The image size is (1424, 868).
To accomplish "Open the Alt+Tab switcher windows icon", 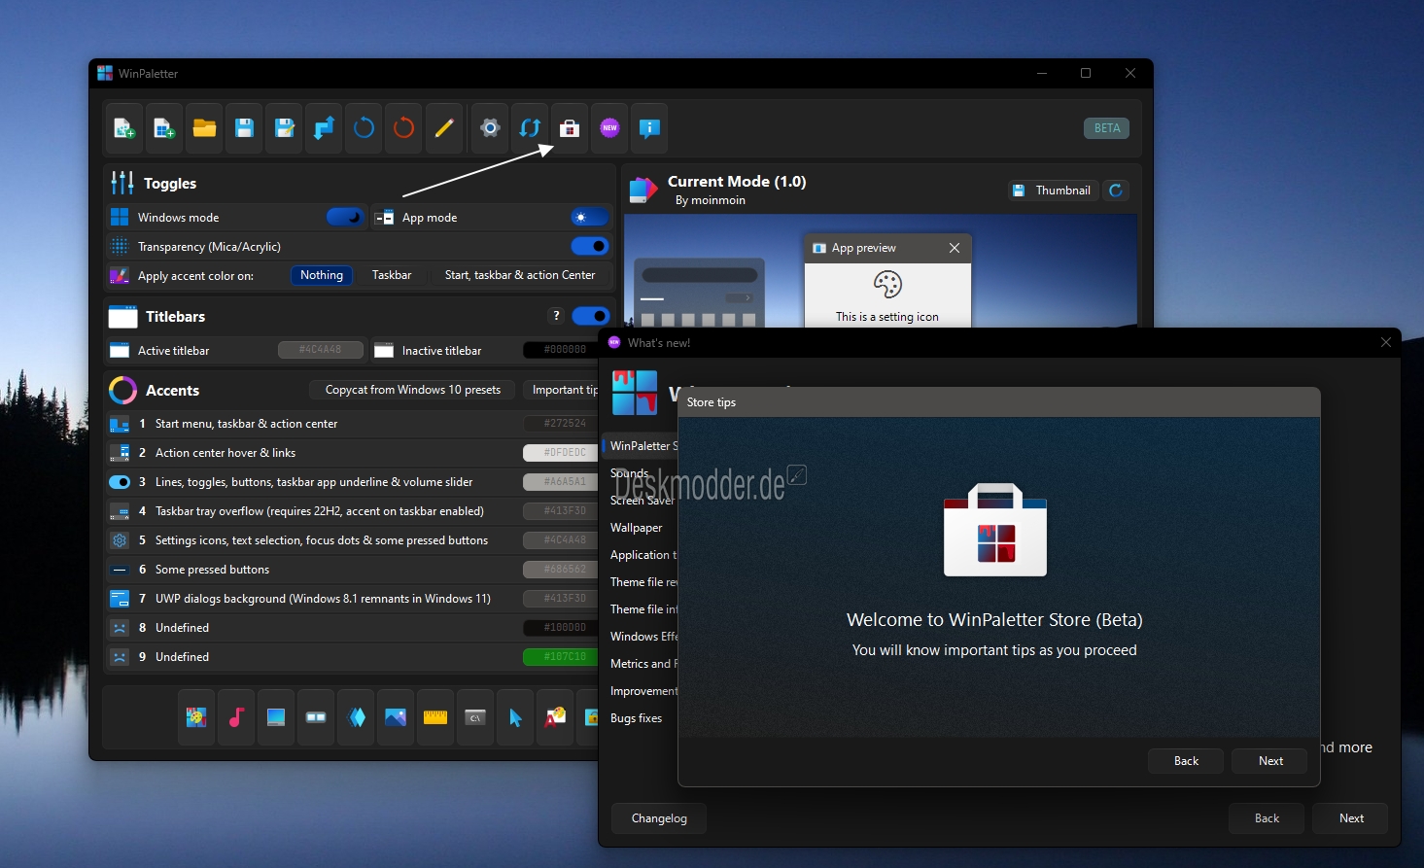I will (316, 717).
